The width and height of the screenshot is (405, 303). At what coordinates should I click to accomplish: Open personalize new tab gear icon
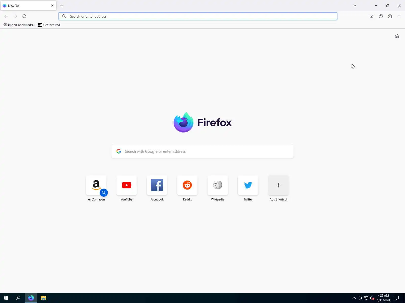point(397,36)
